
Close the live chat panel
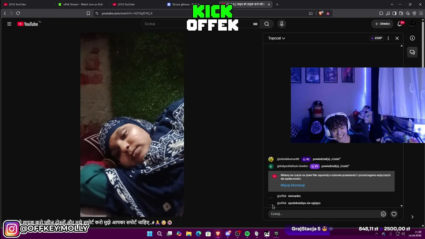coord(397,38)
